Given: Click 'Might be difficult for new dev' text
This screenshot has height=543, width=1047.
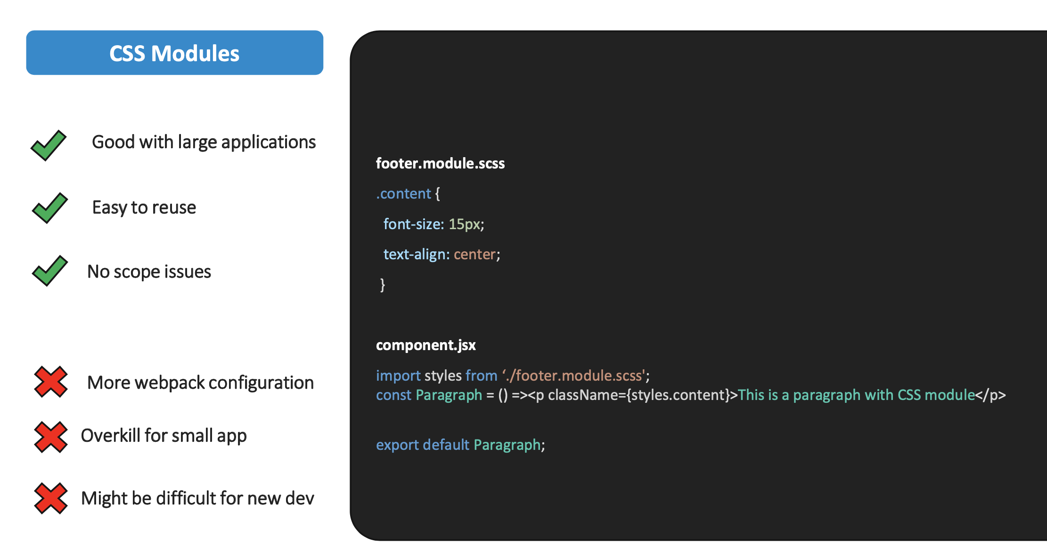Looking at the screenshot, I should coord(197,498).
